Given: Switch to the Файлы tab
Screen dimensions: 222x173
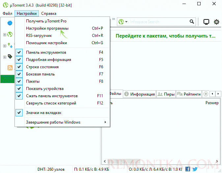Looking at the screenshot, I should coord(116,94).
